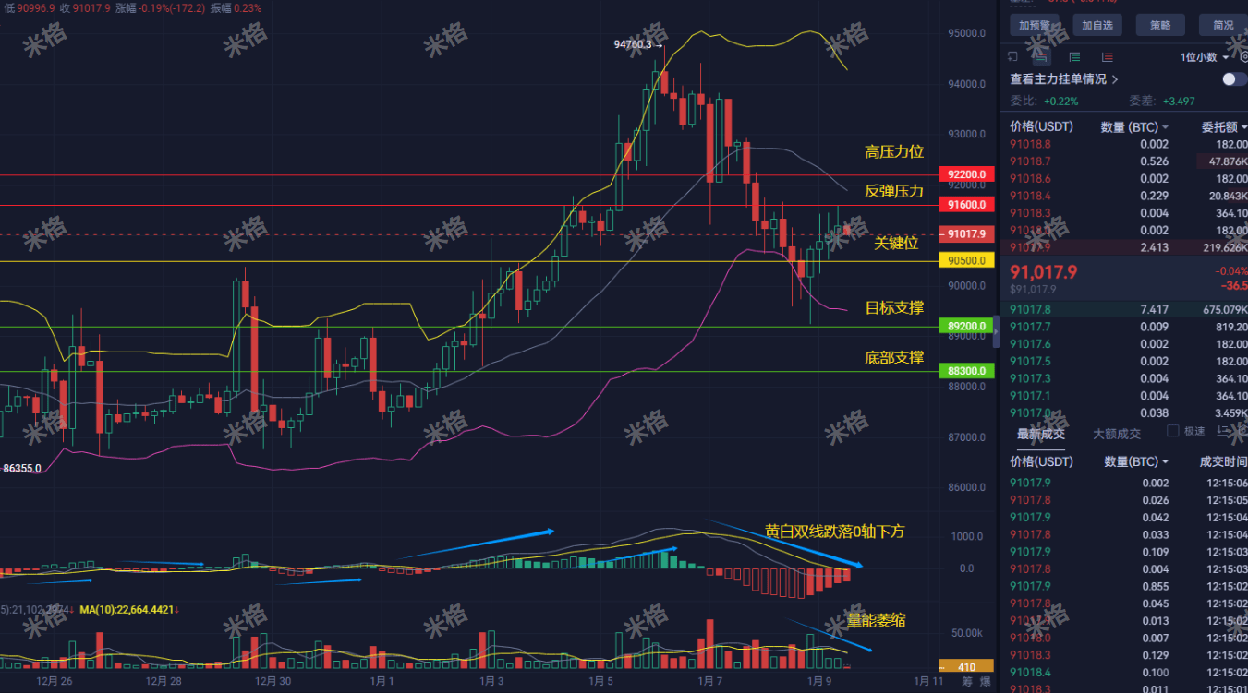Open the order book settings gear icon
The width and height of the screenshot is (1248, 693).
pyautogui.click(x=1243, y=56)
